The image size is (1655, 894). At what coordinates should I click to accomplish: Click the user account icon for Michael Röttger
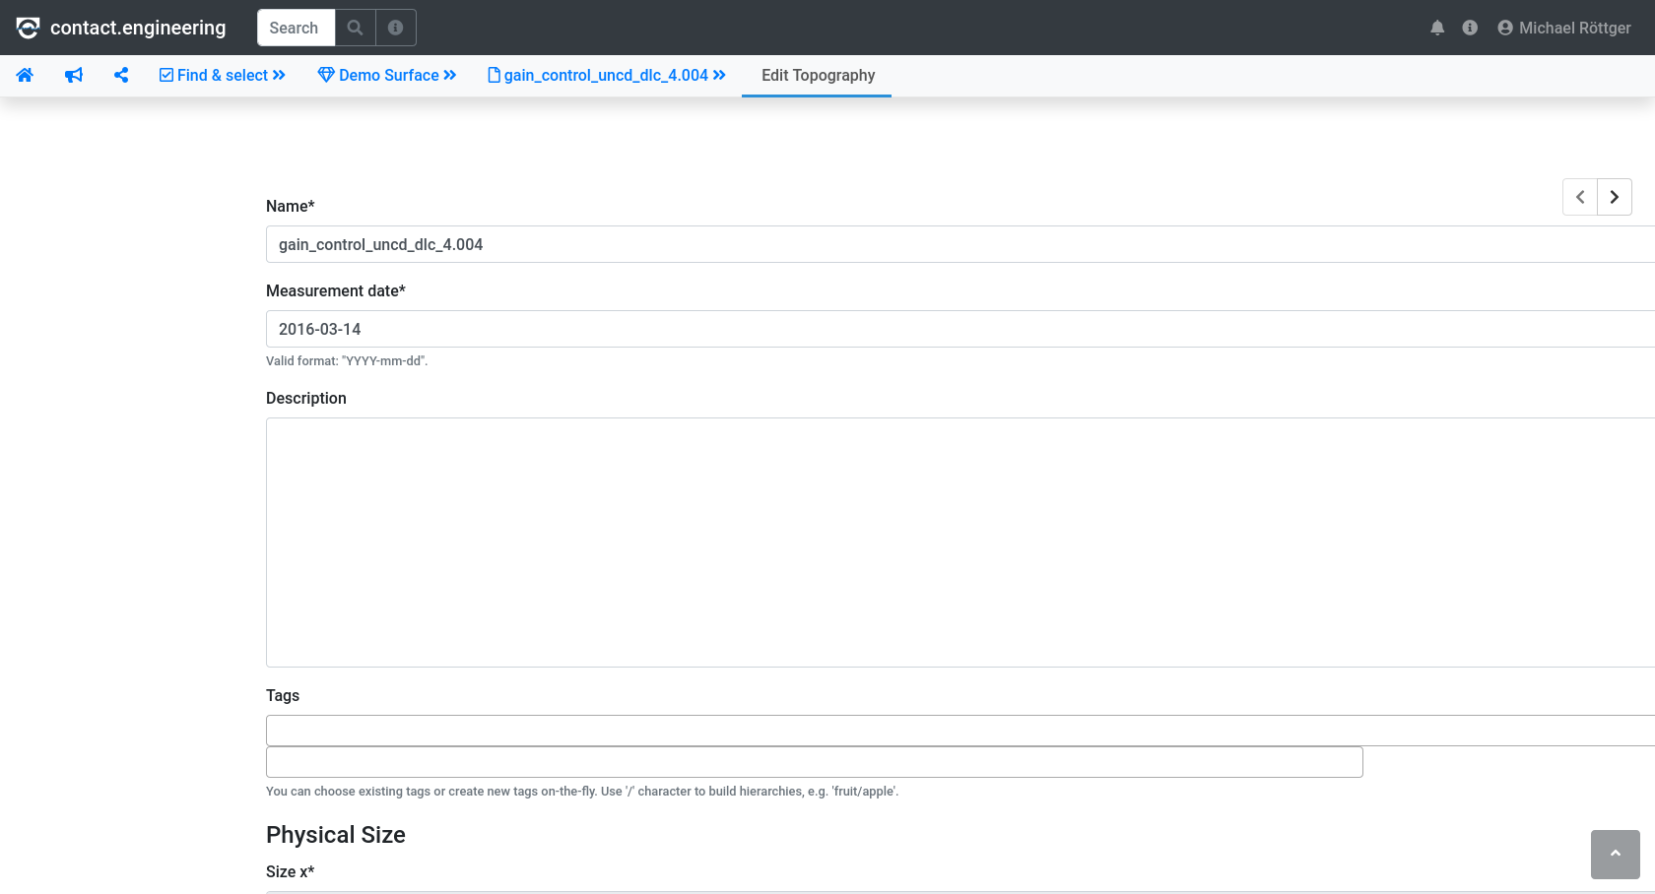click(x=1504, y=28)
